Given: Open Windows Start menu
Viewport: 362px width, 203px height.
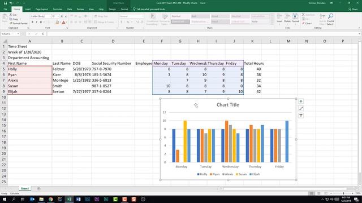Looking at the screenshot, I should [5, 199].
